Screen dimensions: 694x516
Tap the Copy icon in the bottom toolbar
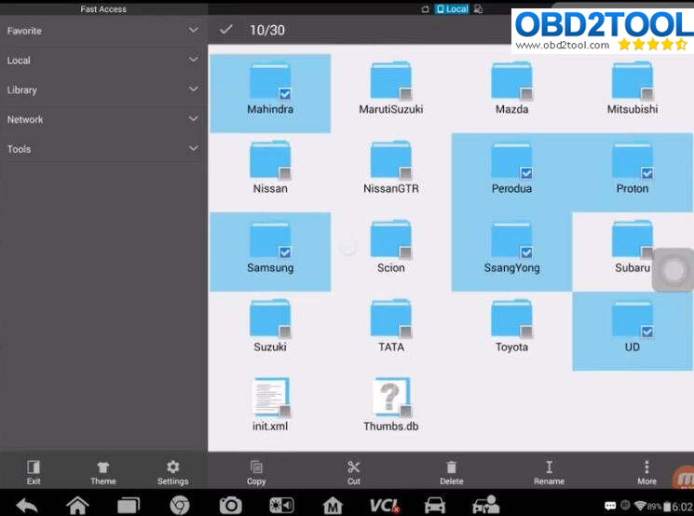(x=256, y=468)
